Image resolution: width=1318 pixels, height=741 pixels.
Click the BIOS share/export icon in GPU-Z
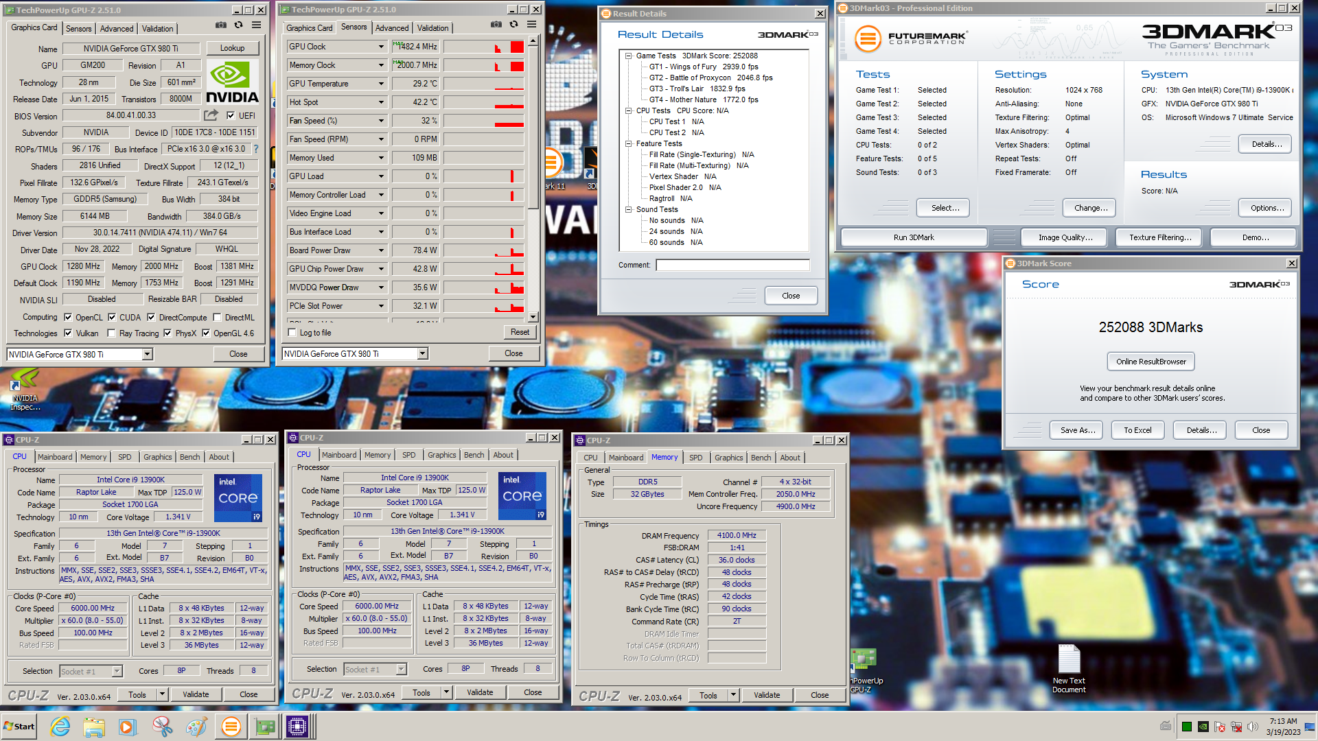tap(211, 115)
